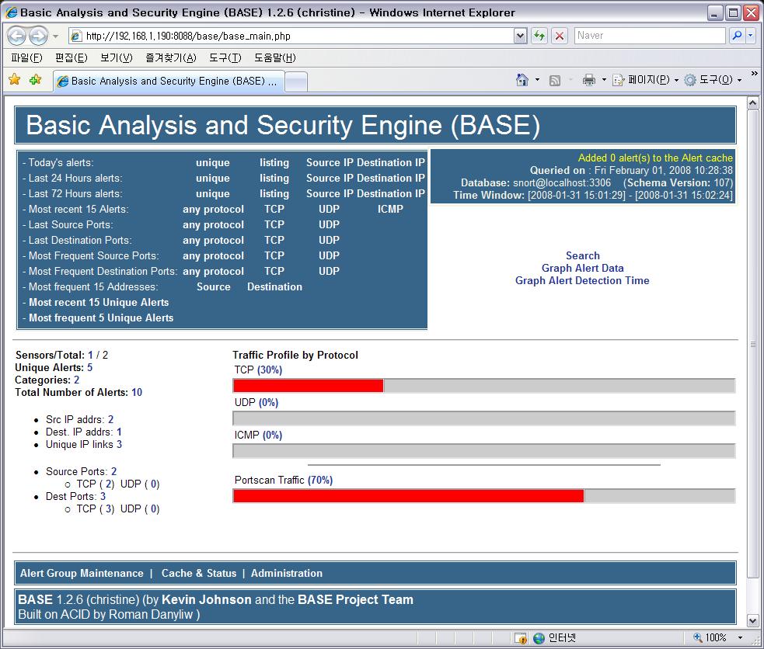Open Most frequent 5 Unique Alerts
This screenshot has height=649, width=764.
coord(101,318)
